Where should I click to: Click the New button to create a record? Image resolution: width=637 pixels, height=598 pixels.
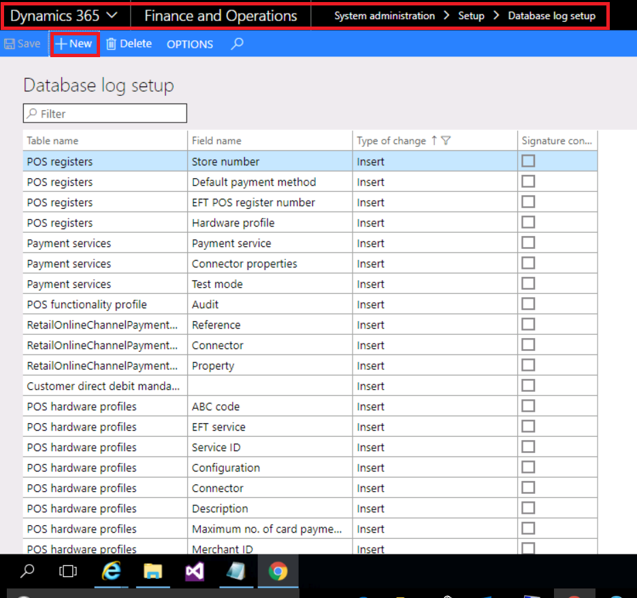74,44
